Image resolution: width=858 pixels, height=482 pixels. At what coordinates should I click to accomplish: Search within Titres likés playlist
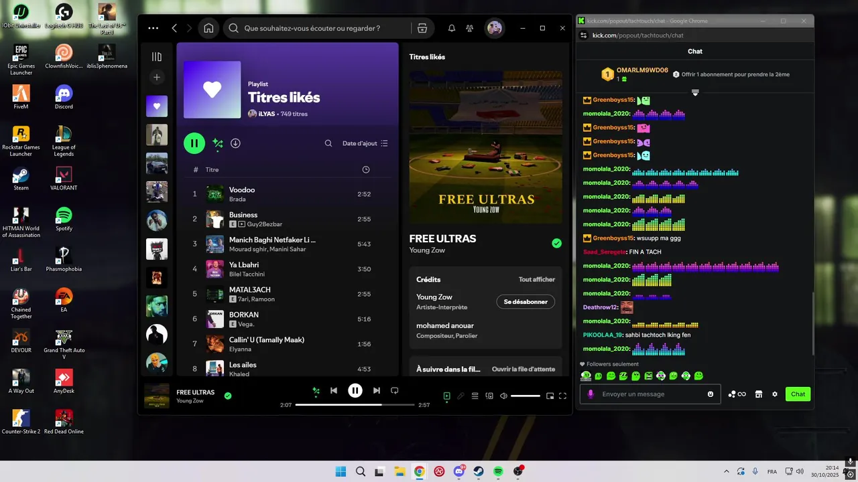[328, 143]
